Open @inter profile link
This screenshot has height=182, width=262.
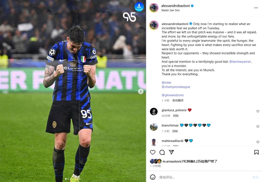click(166, 83)
